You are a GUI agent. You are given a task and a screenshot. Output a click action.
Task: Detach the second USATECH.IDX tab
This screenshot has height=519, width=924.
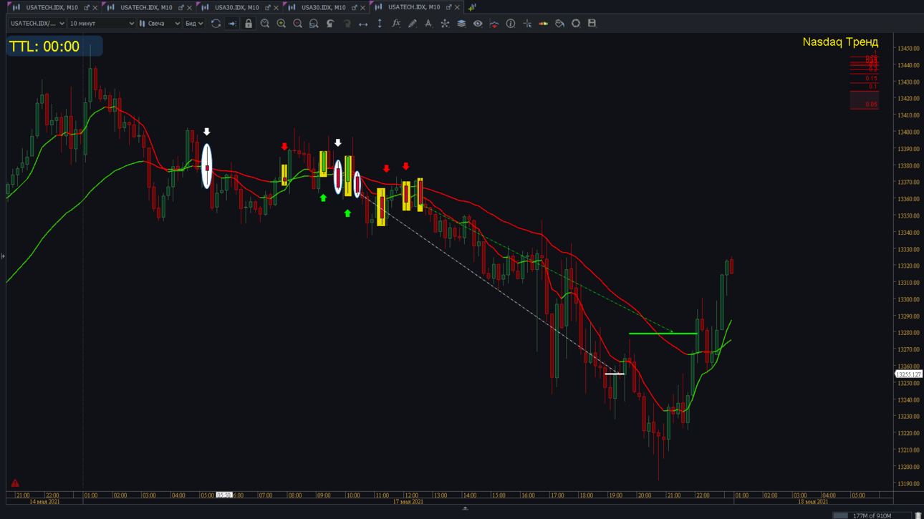[x=181, y=8]
